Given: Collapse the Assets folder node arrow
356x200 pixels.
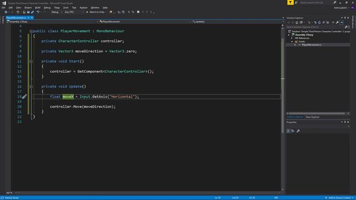Looking at the screenshot, I should (292, 42).
